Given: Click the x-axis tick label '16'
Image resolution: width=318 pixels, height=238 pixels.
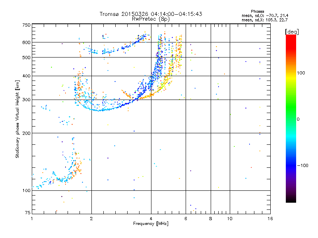Looking at the screenshot, I should (x=270, y=219).
